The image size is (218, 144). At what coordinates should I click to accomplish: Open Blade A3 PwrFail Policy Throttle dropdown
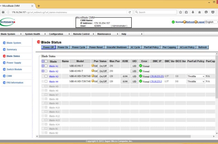[196, 76]
